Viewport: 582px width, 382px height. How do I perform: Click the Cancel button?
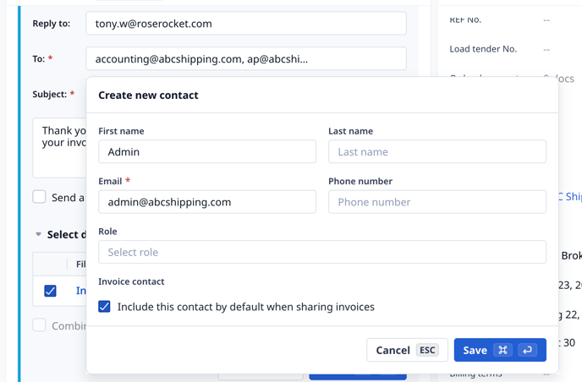tap(407, 350)
